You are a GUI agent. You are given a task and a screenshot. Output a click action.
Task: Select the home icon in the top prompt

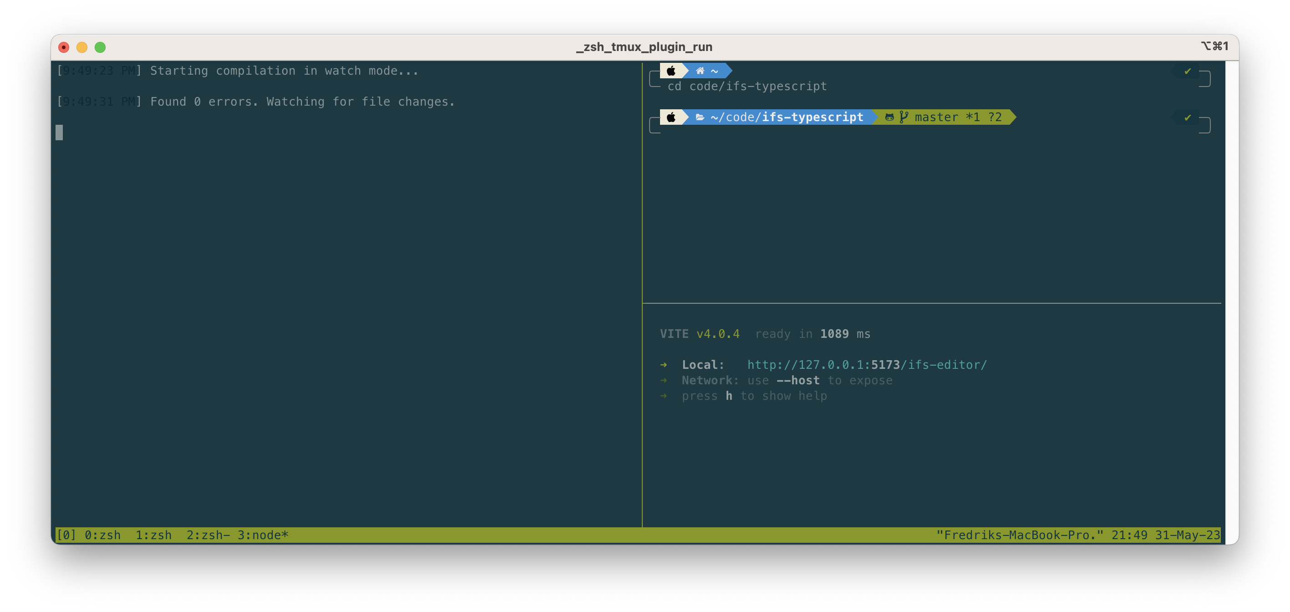tap(699, 71)
